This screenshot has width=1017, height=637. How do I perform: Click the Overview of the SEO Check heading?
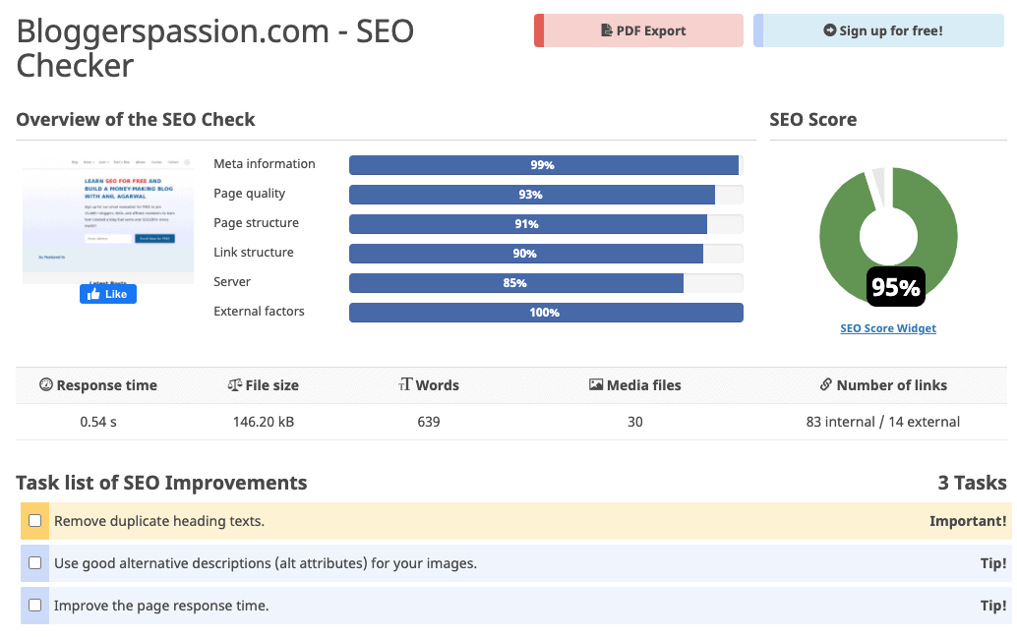[x=136, y=119]
